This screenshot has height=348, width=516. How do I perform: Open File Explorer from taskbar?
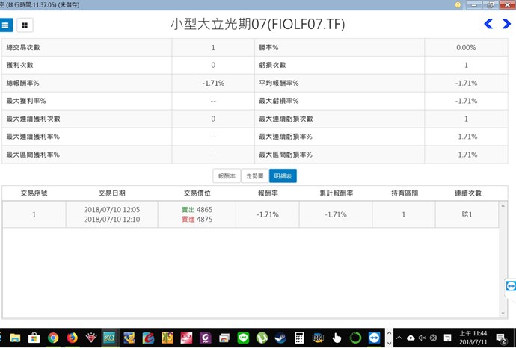click(x=15, y=338)
